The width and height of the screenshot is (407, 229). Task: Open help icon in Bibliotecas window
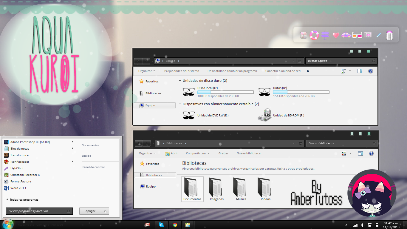tap(371, 153)
